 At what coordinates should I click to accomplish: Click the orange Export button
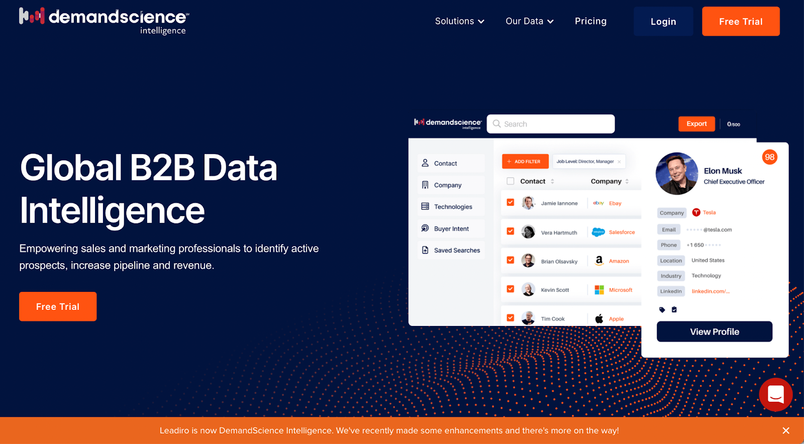click(x=696, y=124)
